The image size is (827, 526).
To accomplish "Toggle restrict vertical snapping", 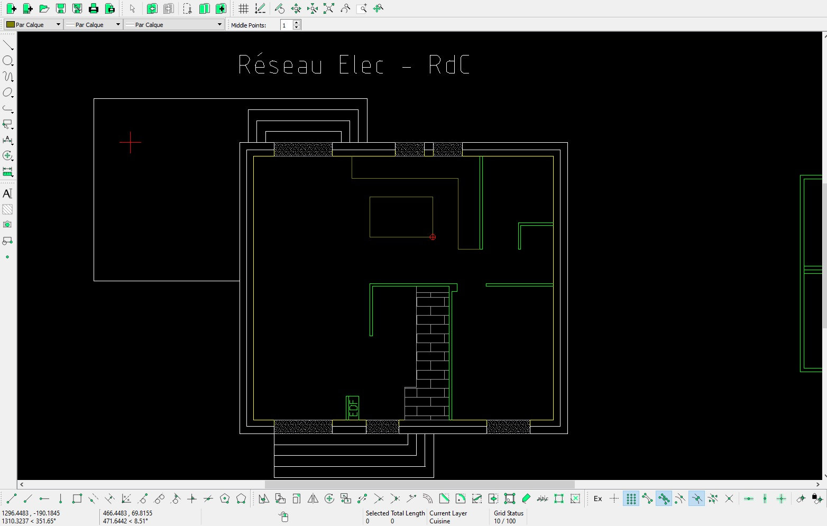I will point(765,499).
